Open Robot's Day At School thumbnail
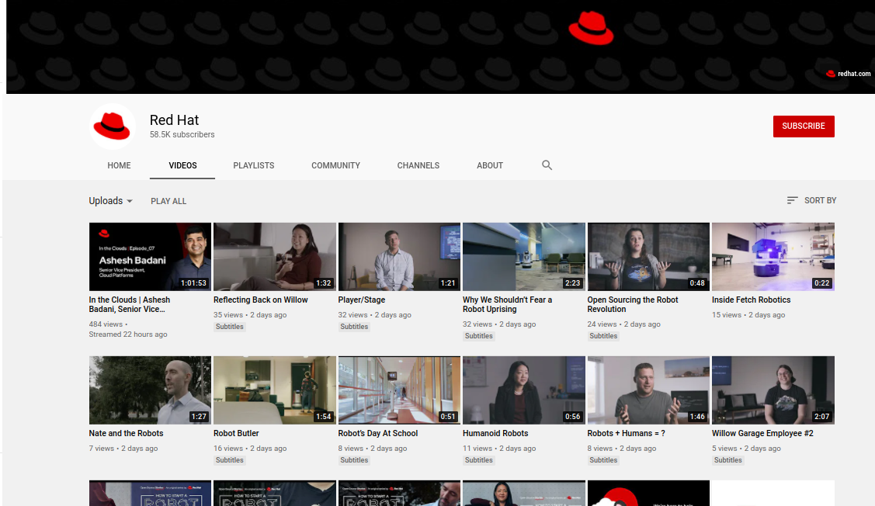 click(399, 390)
